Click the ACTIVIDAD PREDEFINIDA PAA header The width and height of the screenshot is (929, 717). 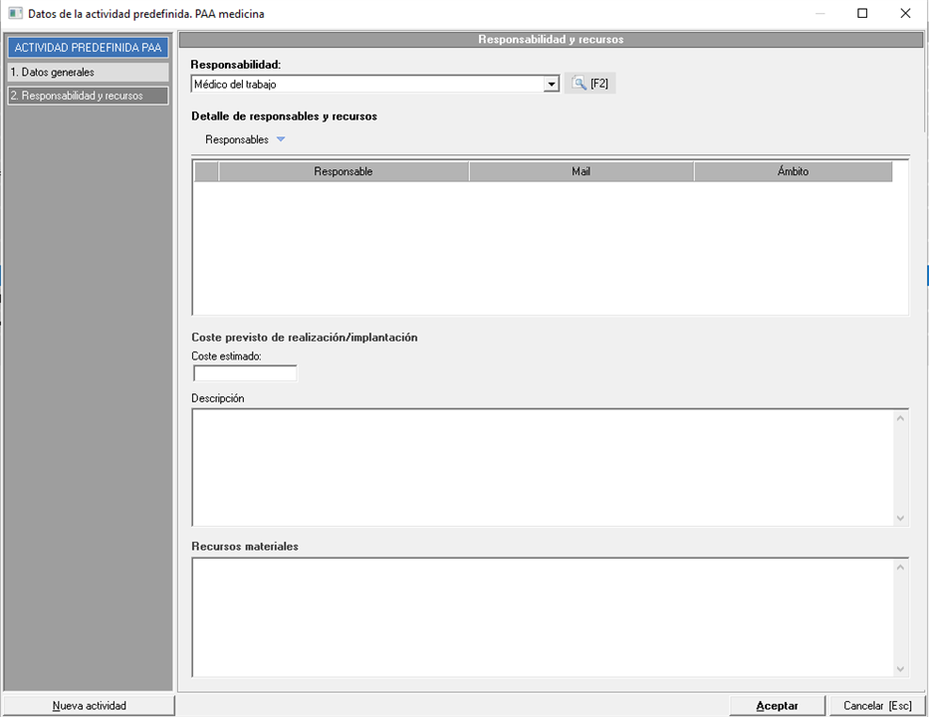[x=87, y=48]
